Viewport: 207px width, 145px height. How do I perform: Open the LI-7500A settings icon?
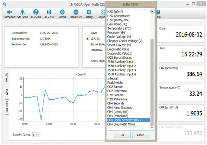(36, 12)
